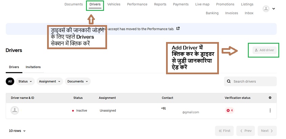Click the external link icon in banner
This screenshot has width=286, height=139.
[x=178, y=28]
